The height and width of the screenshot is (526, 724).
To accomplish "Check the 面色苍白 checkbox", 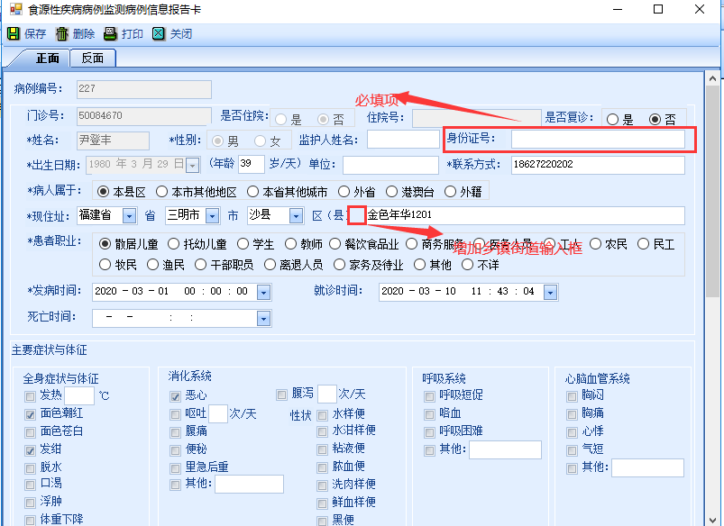I will (x=31, y=432).
